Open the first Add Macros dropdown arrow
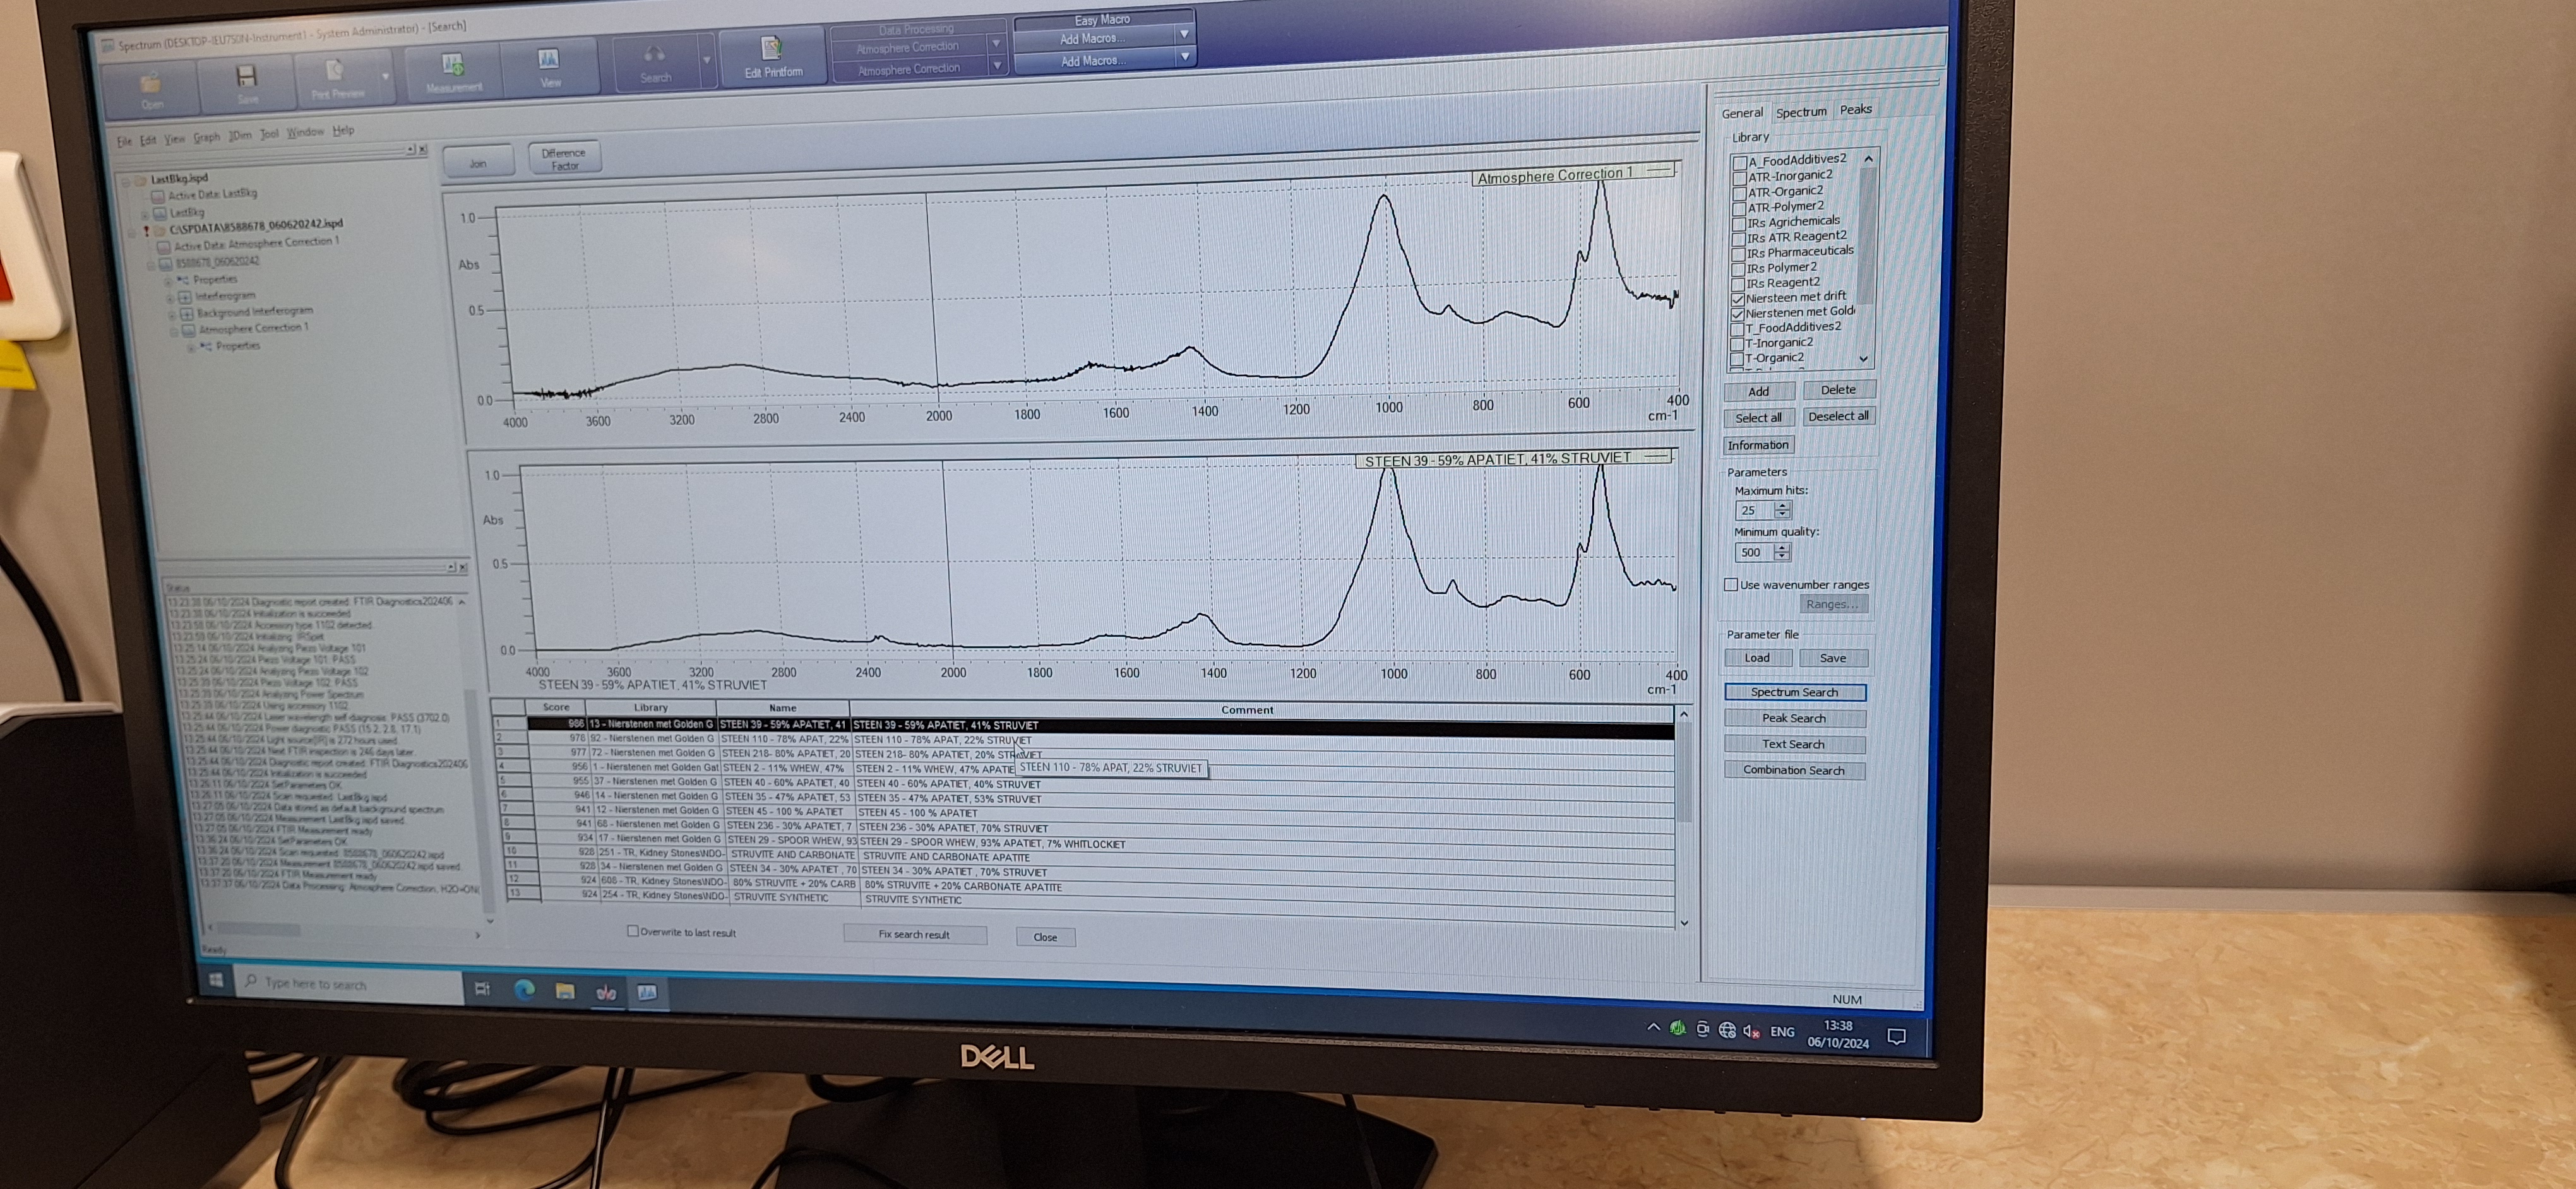The image size is (2576, 1189). coord(1184,34)
